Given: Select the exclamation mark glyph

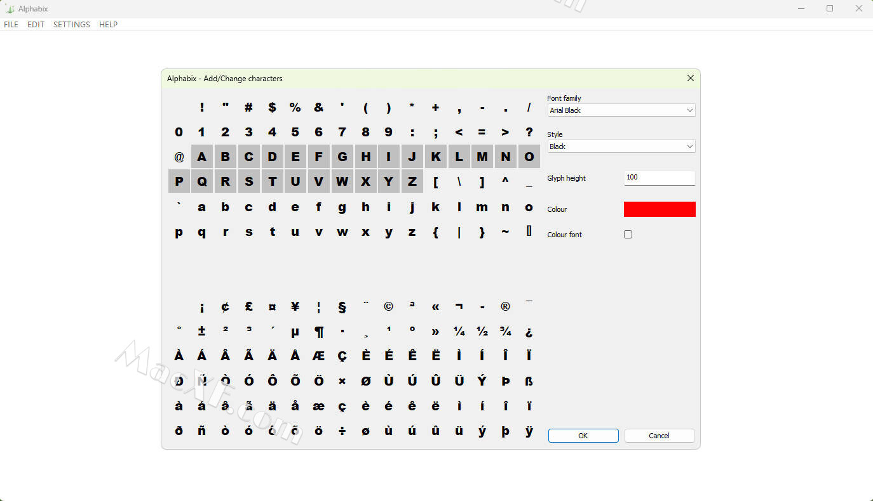Looking at the screenshot, I should pos(202,107).
